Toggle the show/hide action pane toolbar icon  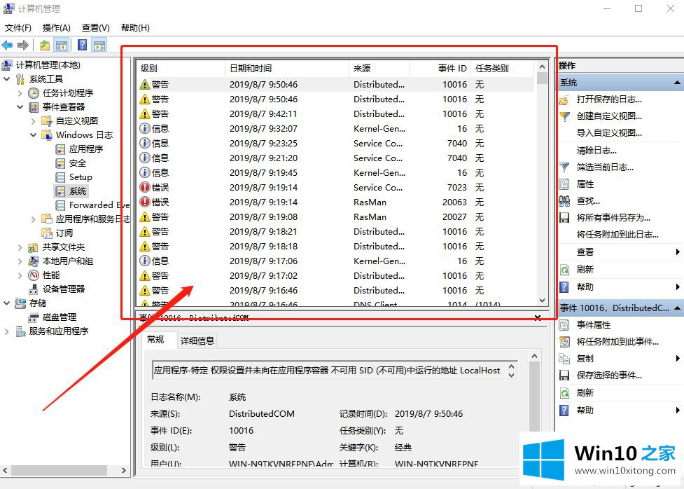pos(99,45)
